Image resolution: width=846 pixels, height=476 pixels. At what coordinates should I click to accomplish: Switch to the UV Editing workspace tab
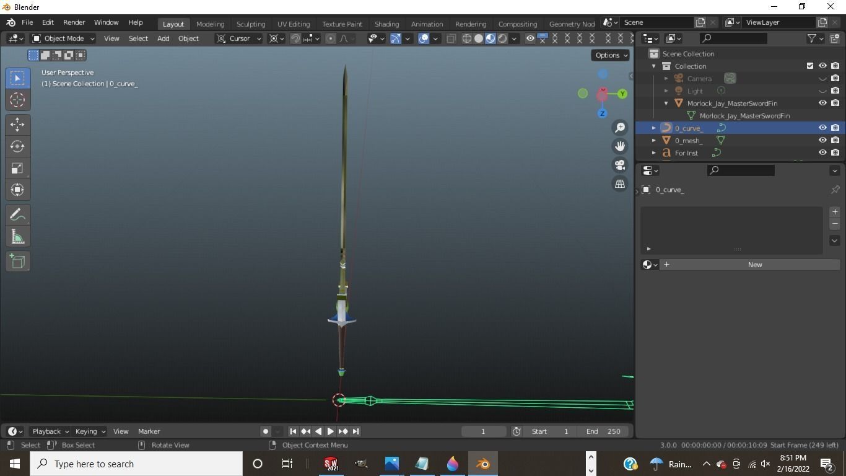pyautogui.click(x=294, y=24)
